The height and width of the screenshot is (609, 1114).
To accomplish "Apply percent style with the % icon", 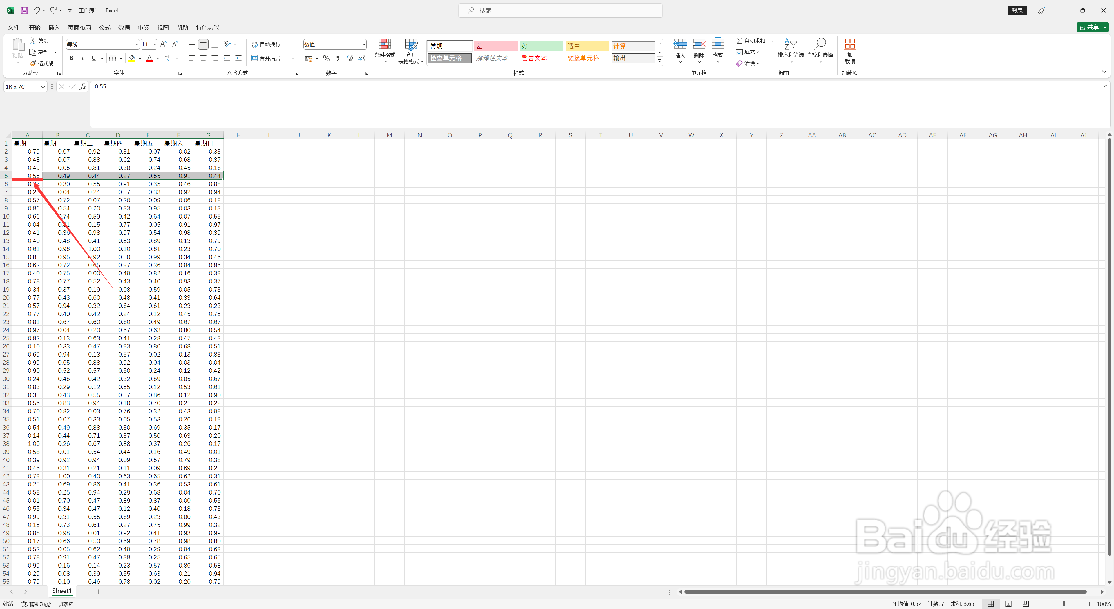I will click(x=326, y=58).
